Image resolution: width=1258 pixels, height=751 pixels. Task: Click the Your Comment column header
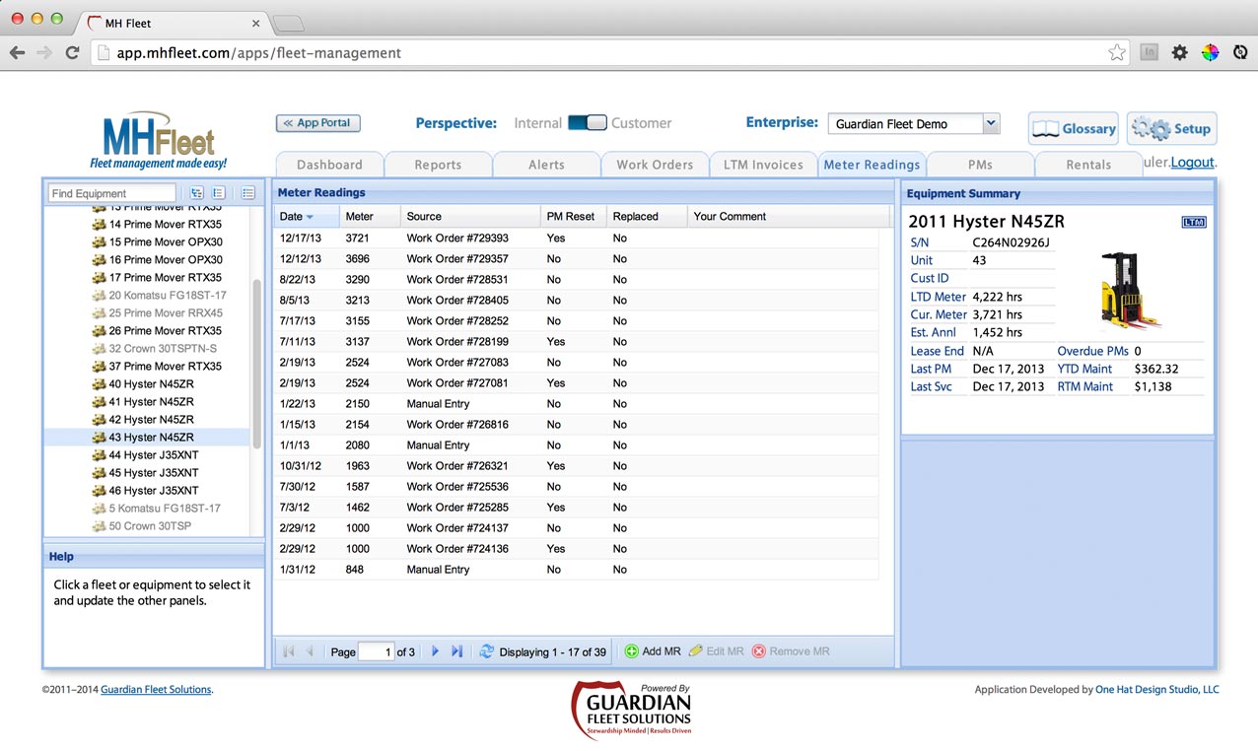pyautogui.click(x=788, y=217)
